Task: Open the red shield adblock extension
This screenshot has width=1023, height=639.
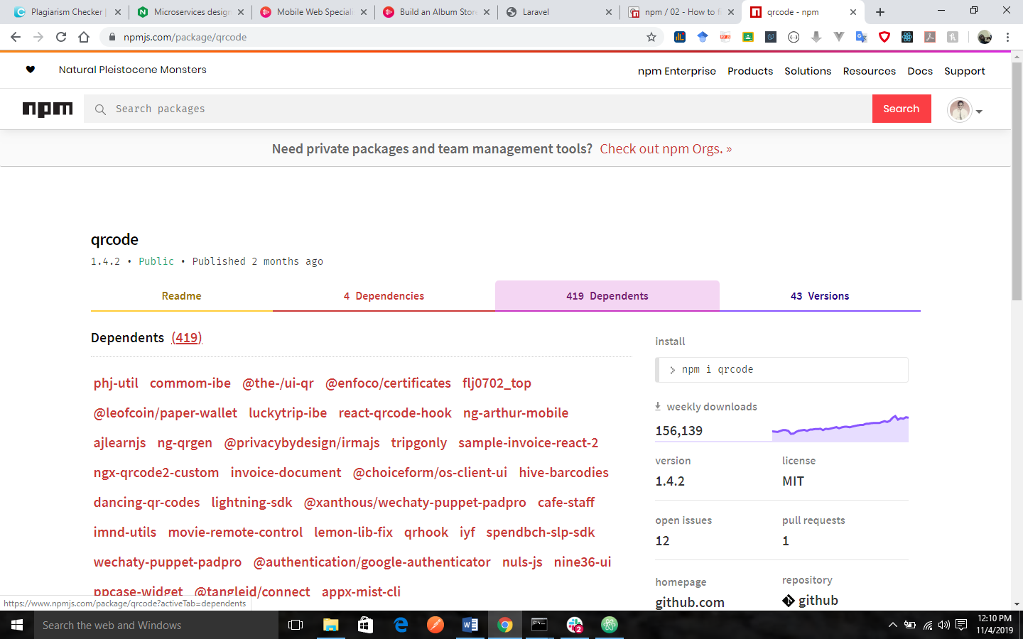Action: tap(884, 37)
